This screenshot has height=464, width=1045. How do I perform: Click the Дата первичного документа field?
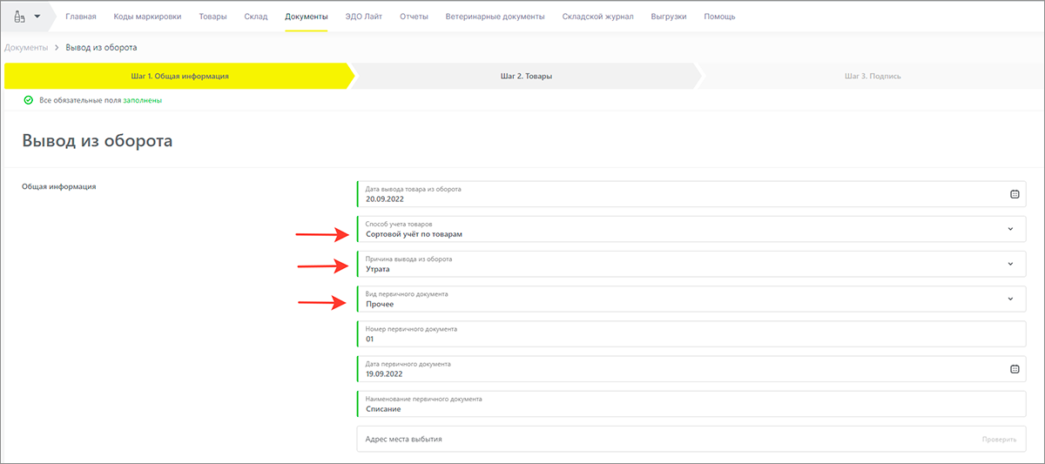(691, 369)
